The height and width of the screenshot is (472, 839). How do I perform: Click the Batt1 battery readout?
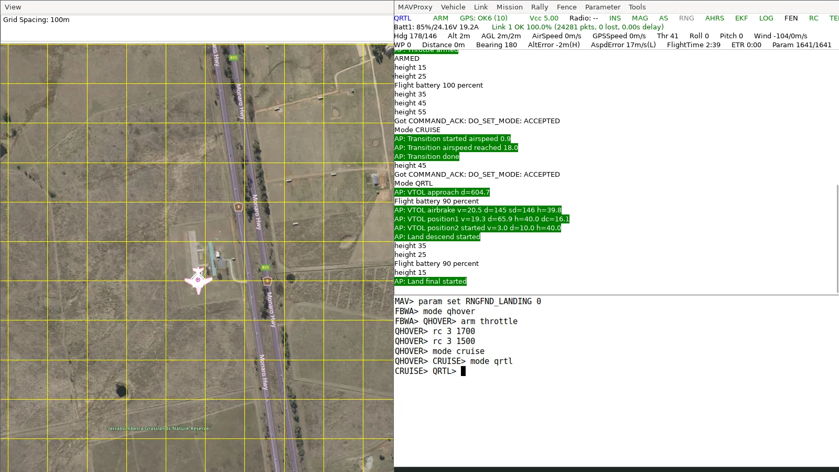(x=436, y=27)
